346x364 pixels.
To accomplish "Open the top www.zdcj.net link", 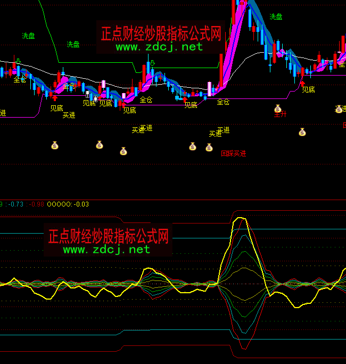I will click(x=159, y=47).
